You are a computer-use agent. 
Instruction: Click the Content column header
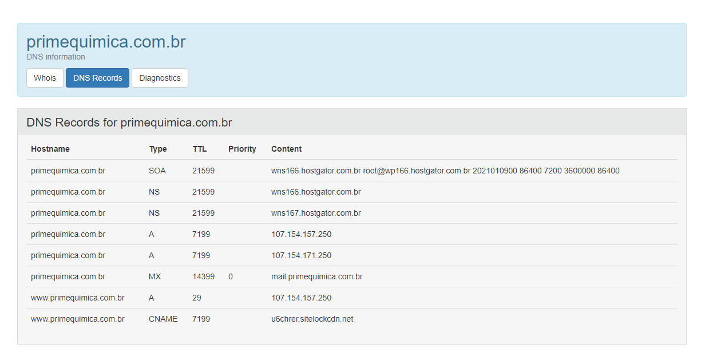[286, 149]
